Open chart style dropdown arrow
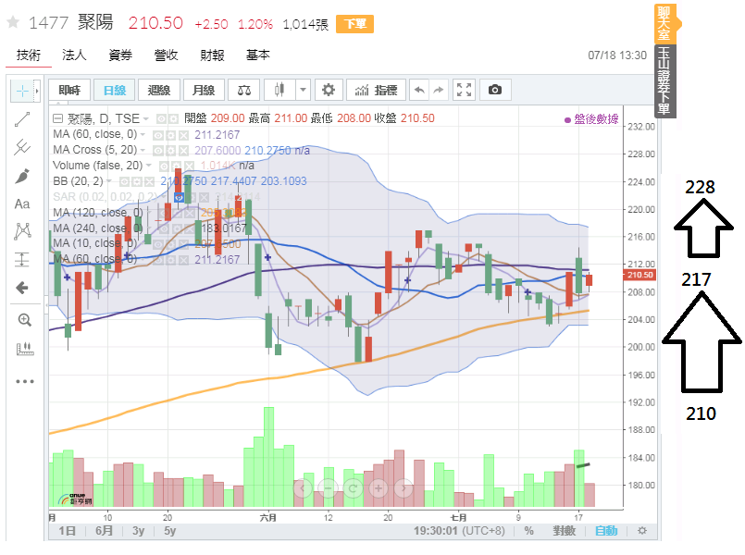This screenshot has height=555, width=745. 304,90
